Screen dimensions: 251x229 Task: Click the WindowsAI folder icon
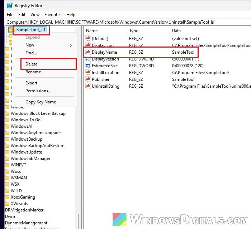[7, 126]
